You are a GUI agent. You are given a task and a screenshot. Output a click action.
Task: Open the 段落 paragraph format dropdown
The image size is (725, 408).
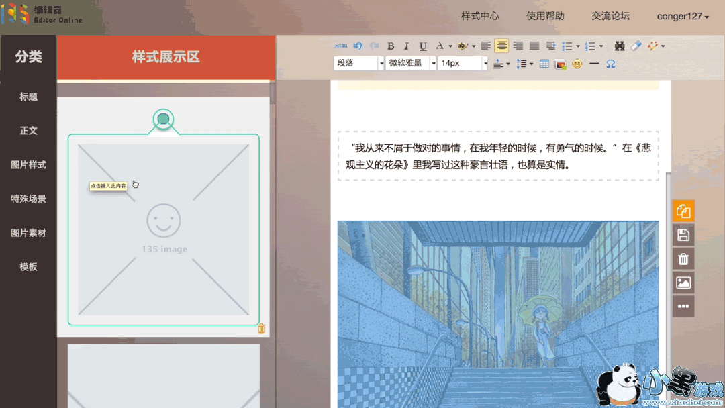(359, 63)
